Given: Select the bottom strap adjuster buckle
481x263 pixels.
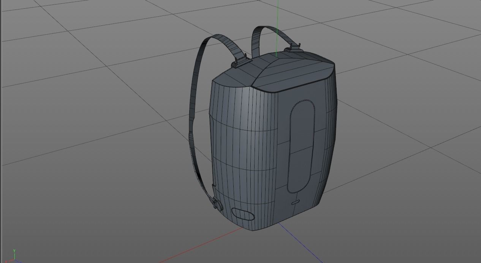Looking at the screenshot, I should (218, 204).
